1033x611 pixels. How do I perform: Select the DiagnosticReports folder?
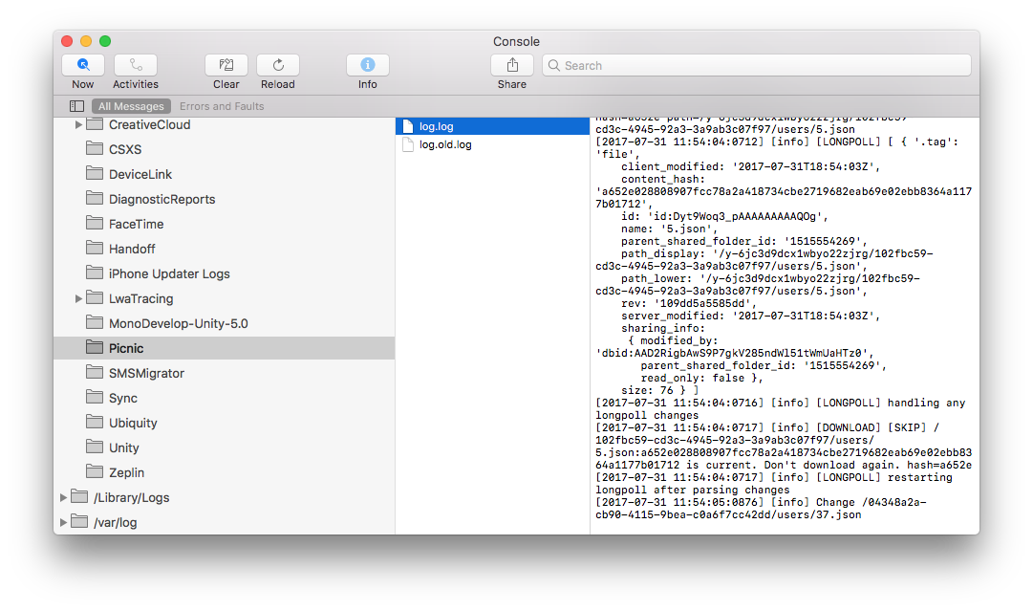click(161, 199)
